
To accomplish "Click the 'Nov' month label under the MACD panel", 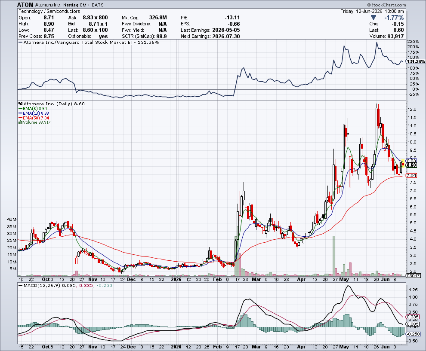I will click(93, 347).
